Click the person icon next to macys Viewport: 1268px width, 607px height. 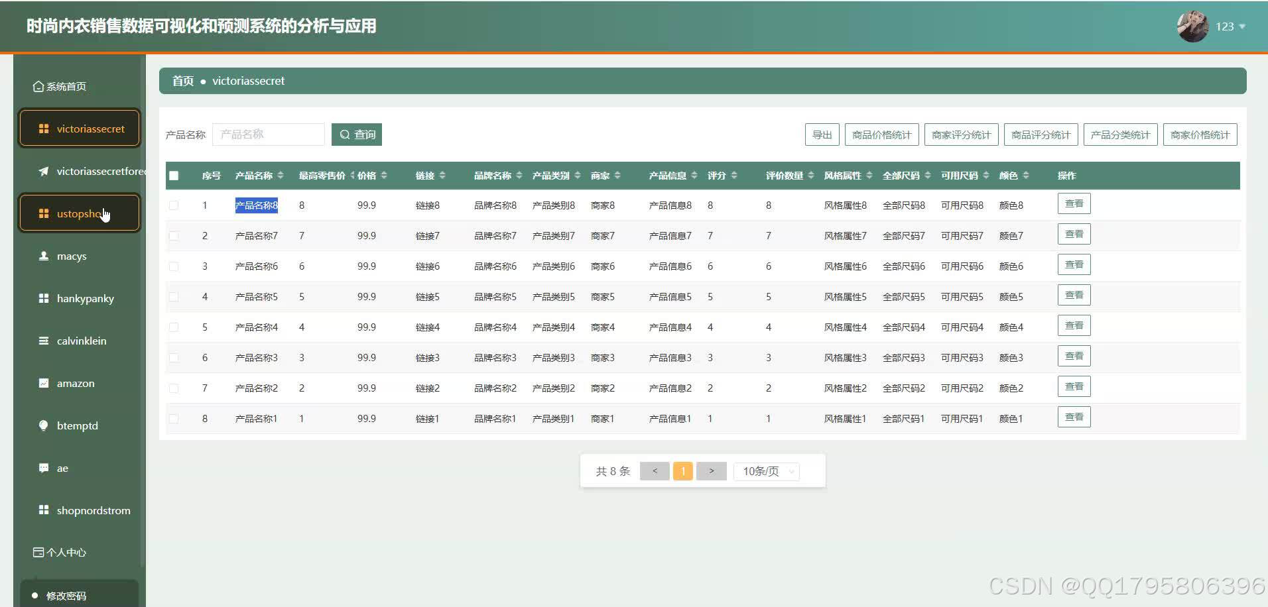pyautogui.click(x=44, y=256)
